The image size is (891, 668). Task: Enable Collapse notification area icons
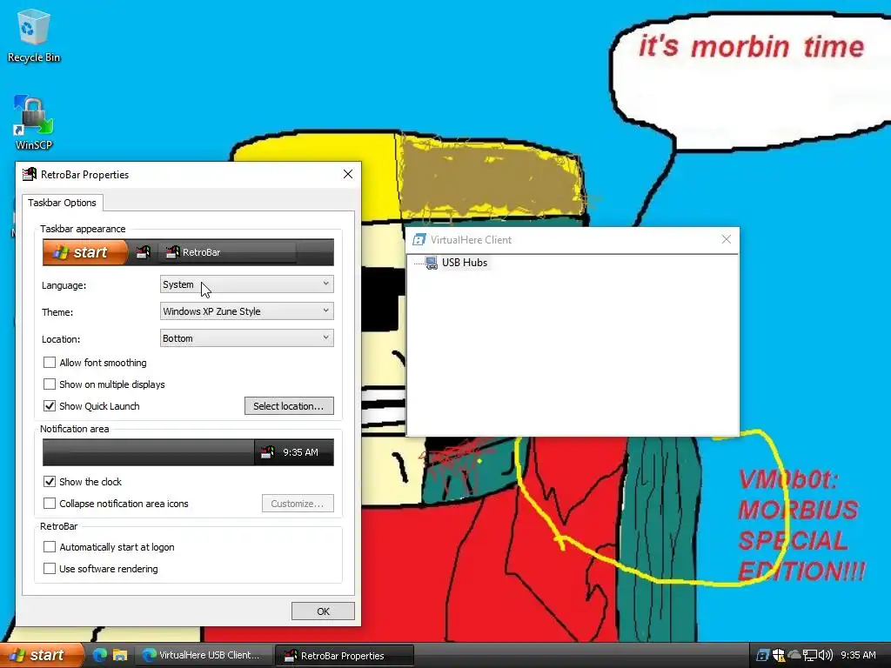point(50,504)
